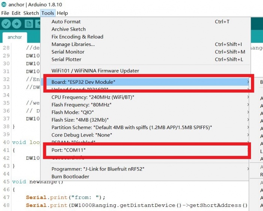Click the closing brace on line 43
The image size is (263, 211).
pyautogui.click(x=14, y=166)
